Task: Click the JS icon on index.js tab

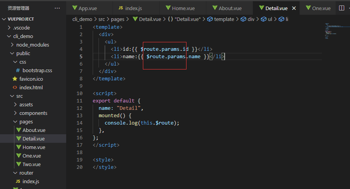Action: coord(121,8)
